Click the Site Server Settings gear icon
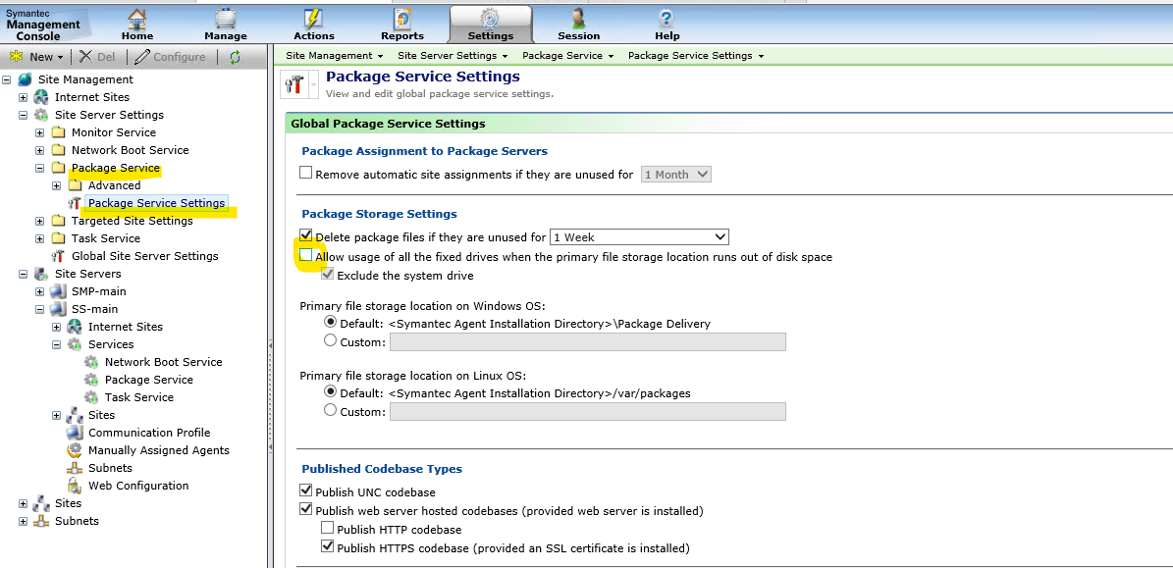Screen dimensions: 1173x568 pyautogui.click(x=42, y=115)
